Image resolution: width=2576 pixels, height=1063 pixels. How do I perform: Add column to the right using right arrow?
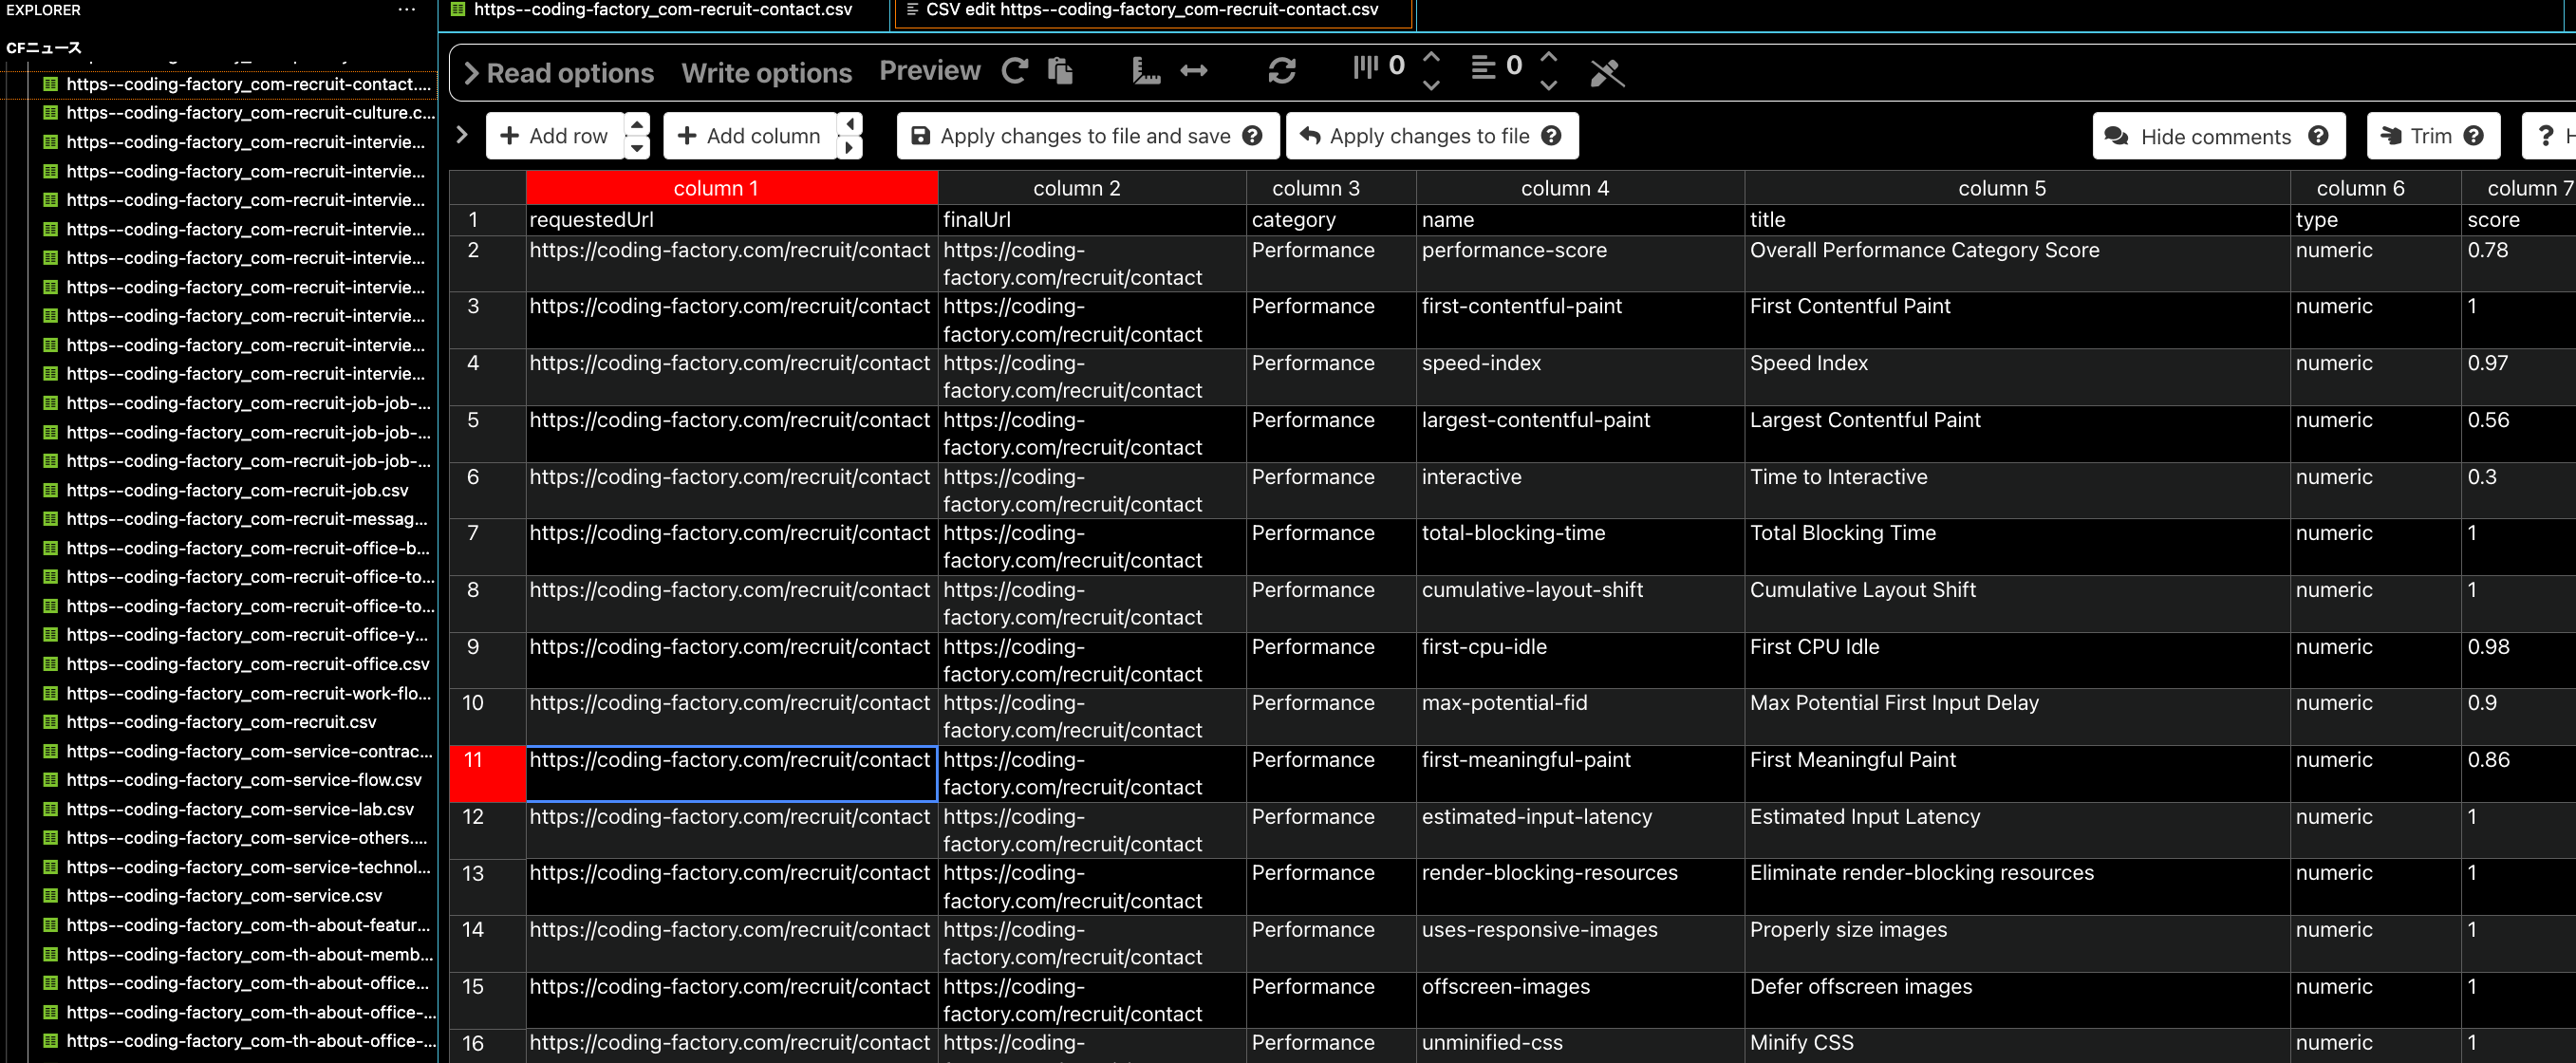pos(850,148)
